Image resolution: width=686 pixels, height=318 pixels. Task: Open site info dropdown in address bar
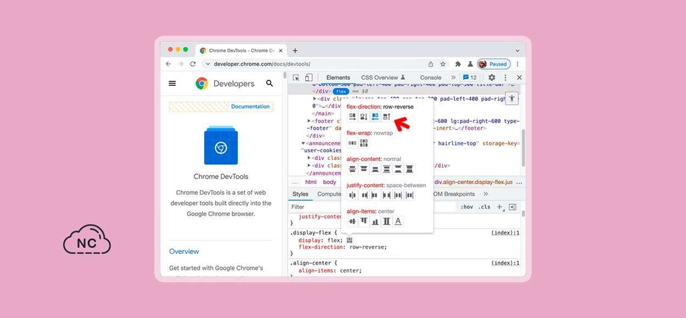207,64
